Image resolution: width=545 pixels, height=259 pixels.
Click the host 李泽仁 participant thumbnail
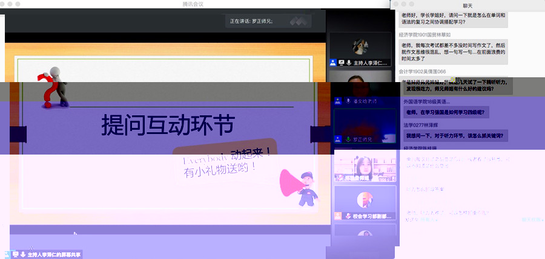[x=360, y=50]
